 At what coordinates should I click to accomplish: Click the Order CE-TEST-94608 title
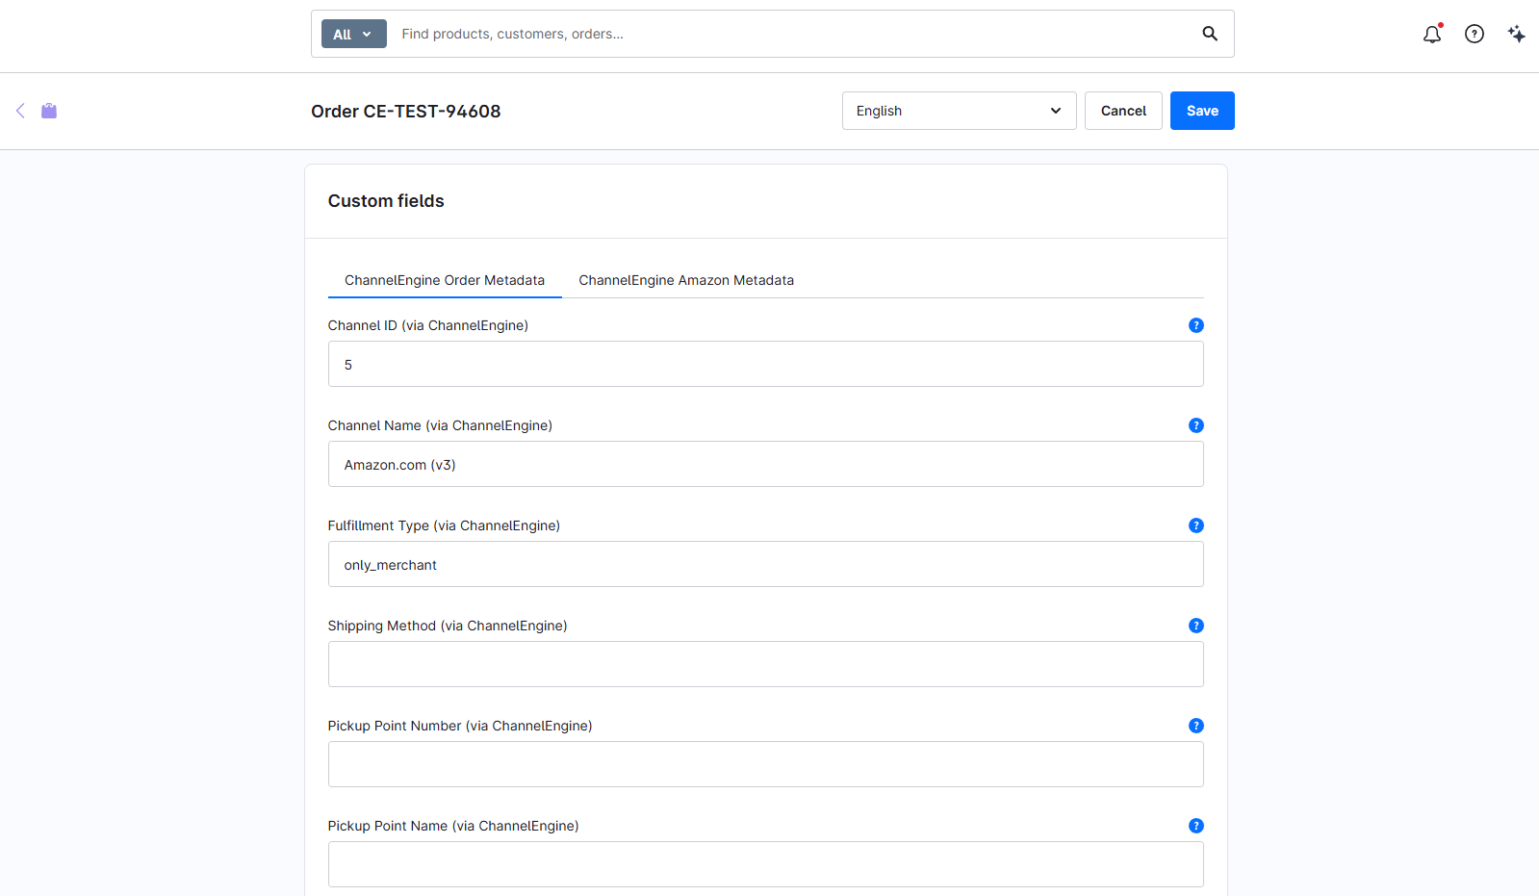(405, 111)
